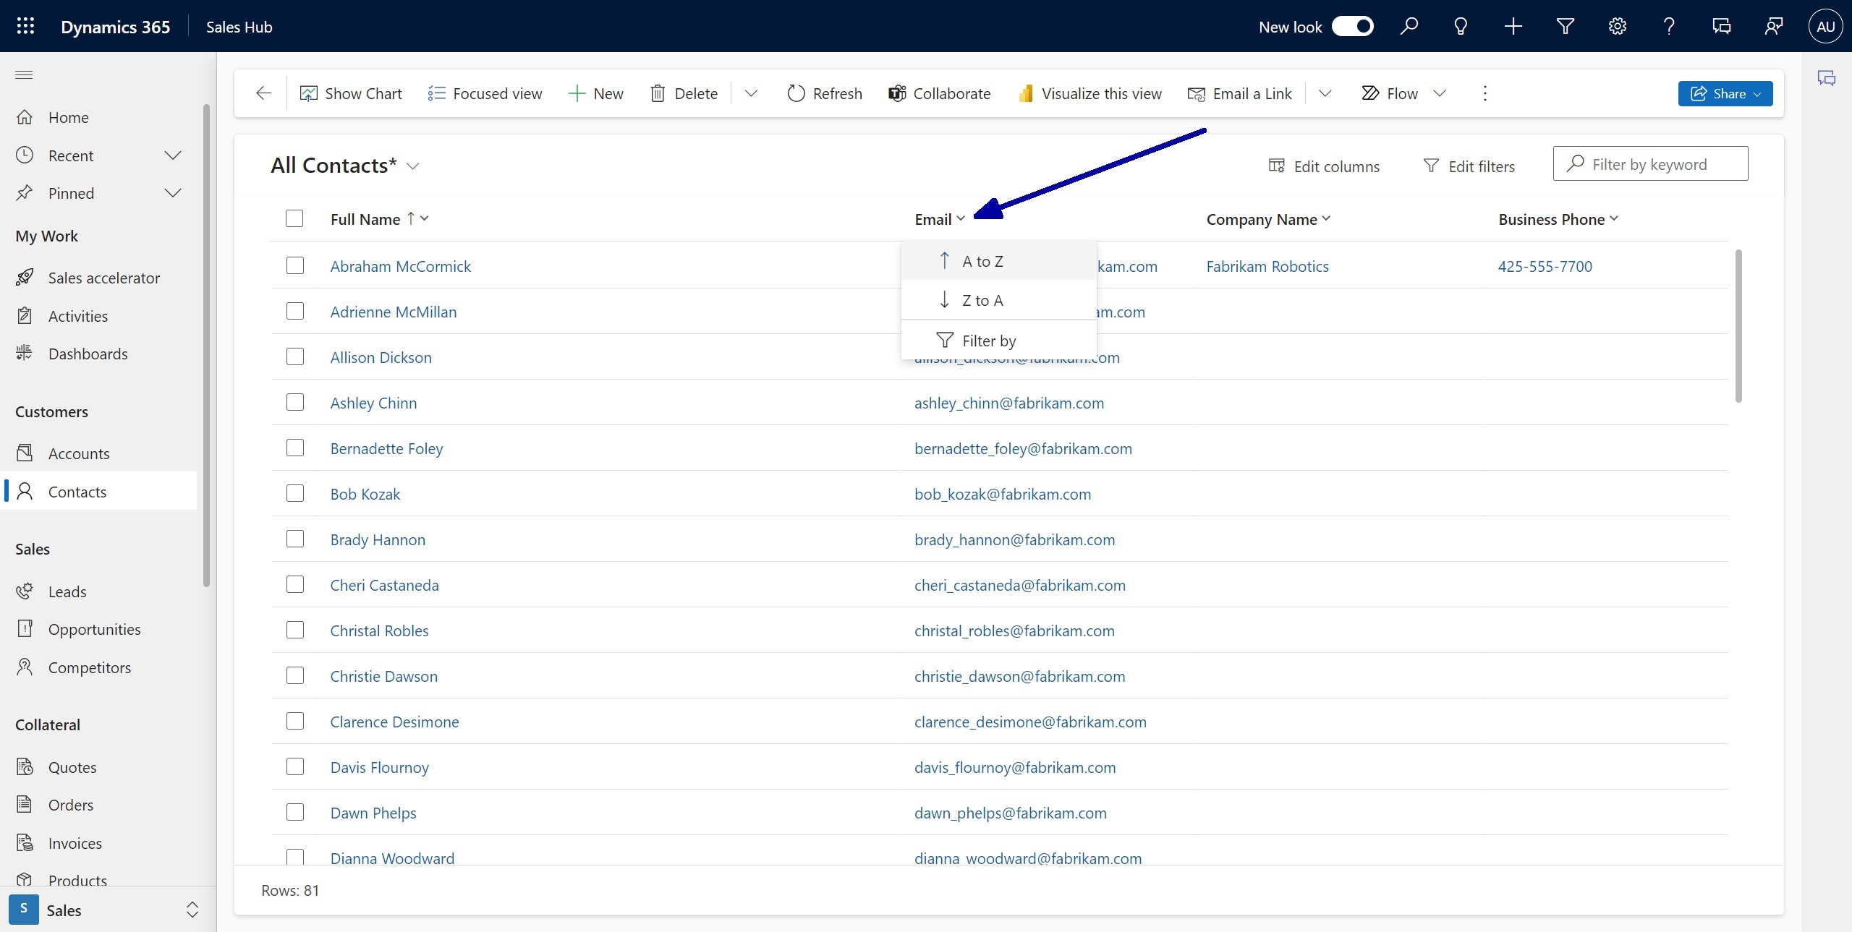The height and width of the screenshot is (932, 1852).
Task: Switch to Focused view
Action: coord(485,93)
